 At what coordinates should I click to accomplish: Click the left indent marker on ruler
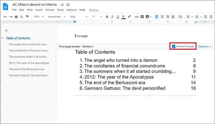pyautogui.click(x=75, y=22)
